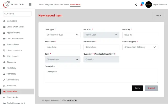Open Live Consultations video icon
The width and height of the screenshot is (168, 104).
pyautogui.click(x=4, y=39)
